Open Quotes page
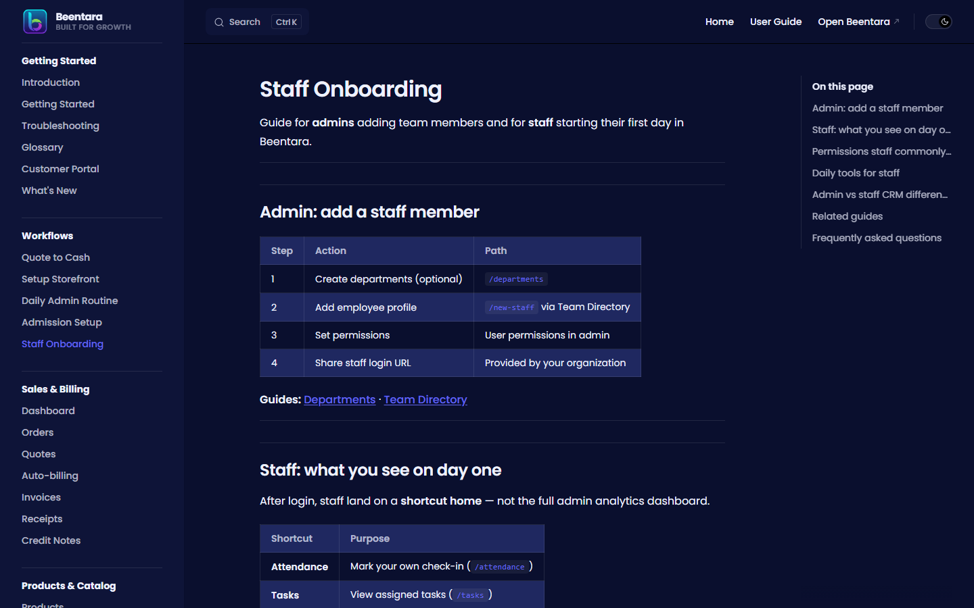 pyautogui.click(x=39, y=454)
